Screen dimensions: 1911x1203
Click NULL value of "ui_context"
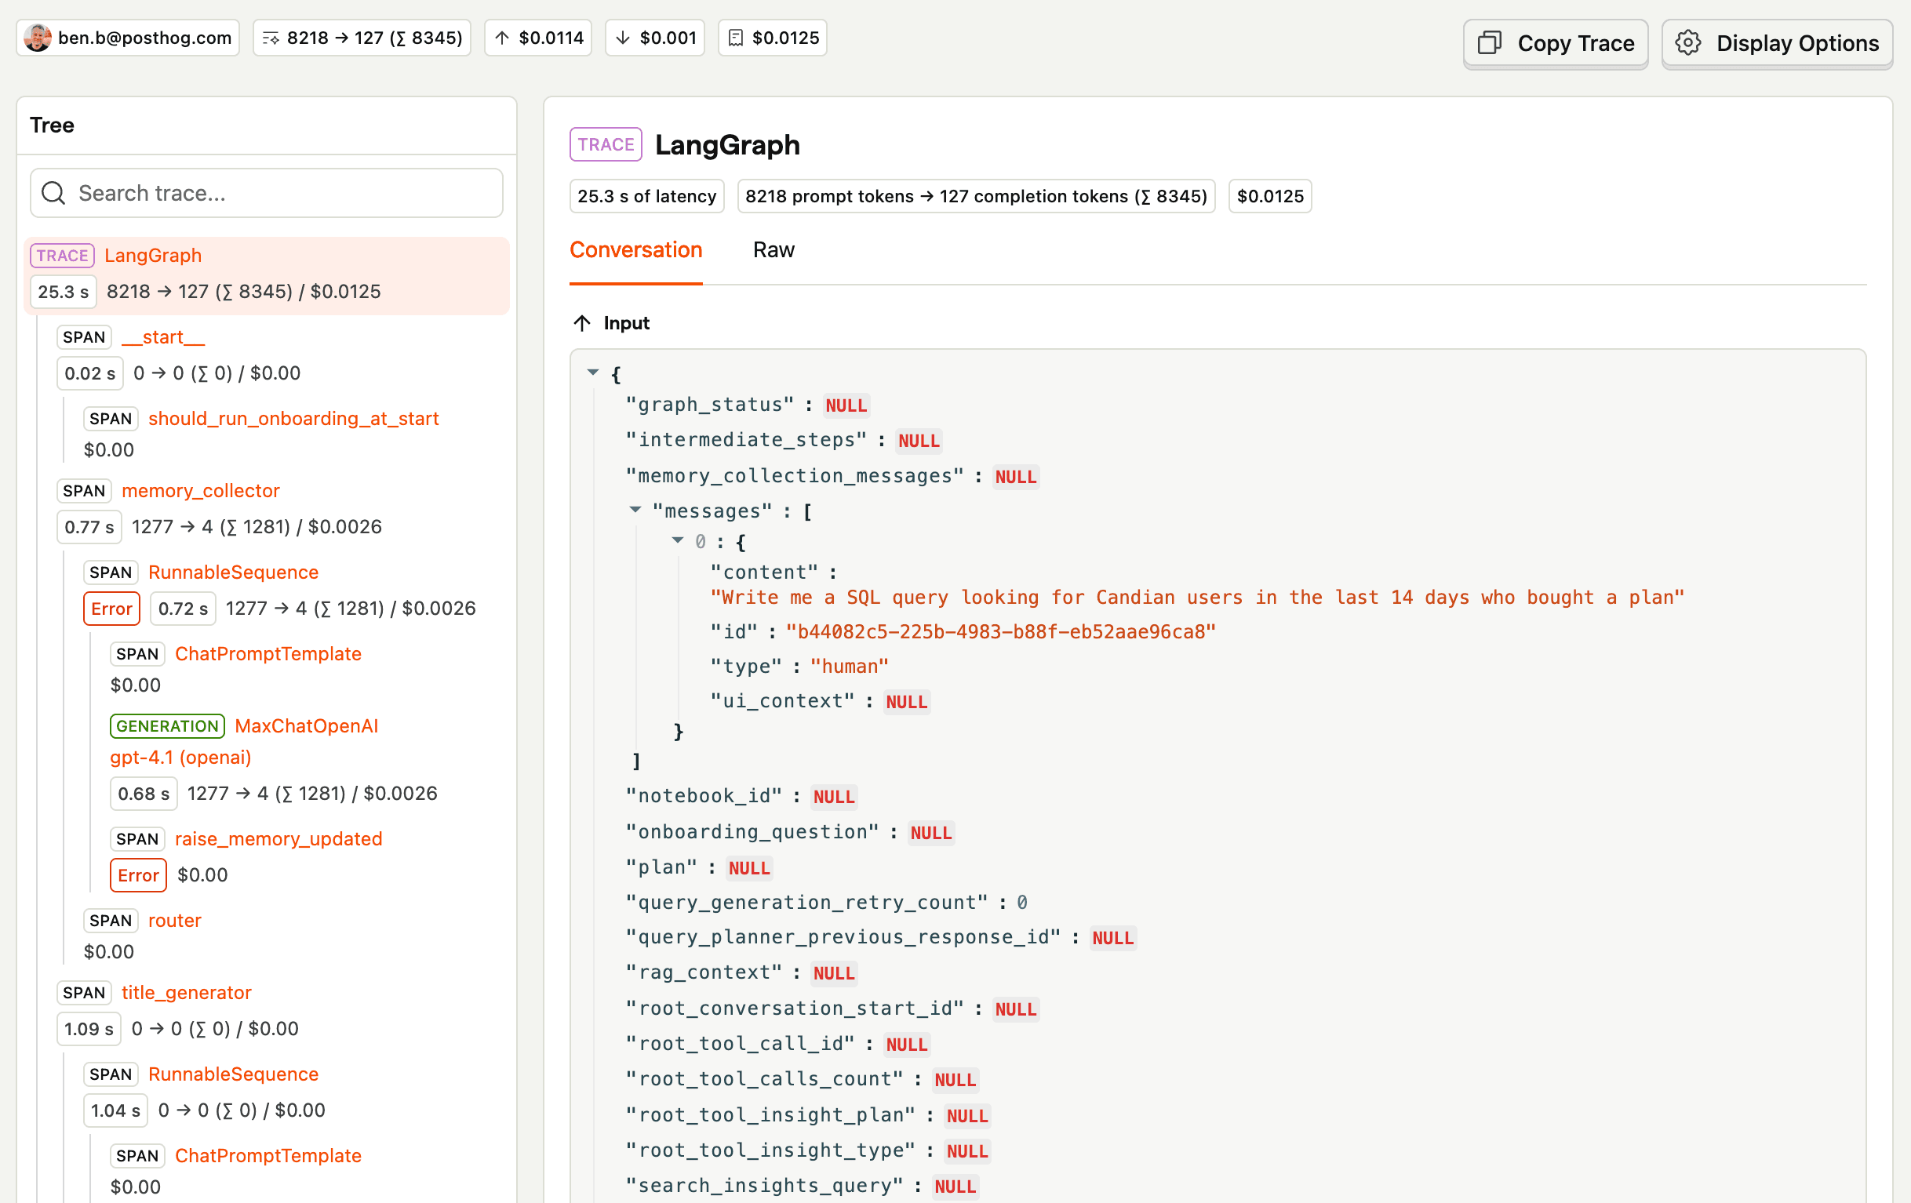[x=906, y=701]
